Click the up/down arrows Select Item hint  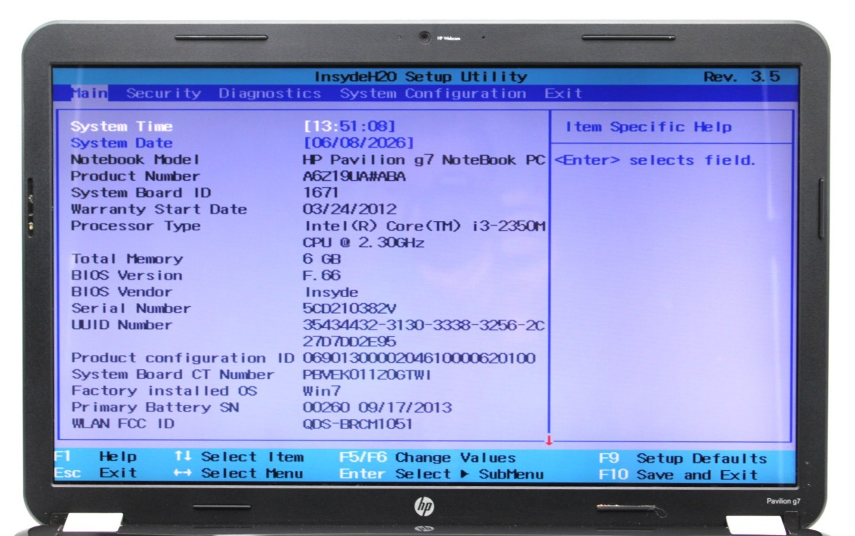[239, 456]
